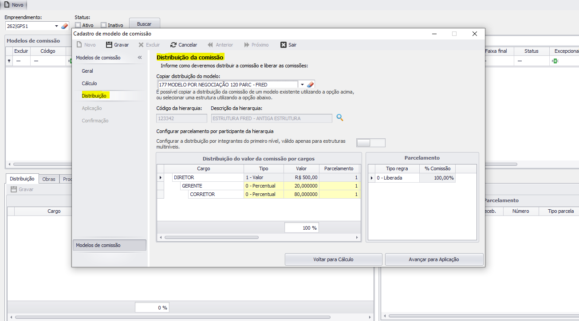Image resolution: width=579 pixels, height=321 pixels.
Task: Click horizontal scrollbar of distribution grid
Action: 211,238
